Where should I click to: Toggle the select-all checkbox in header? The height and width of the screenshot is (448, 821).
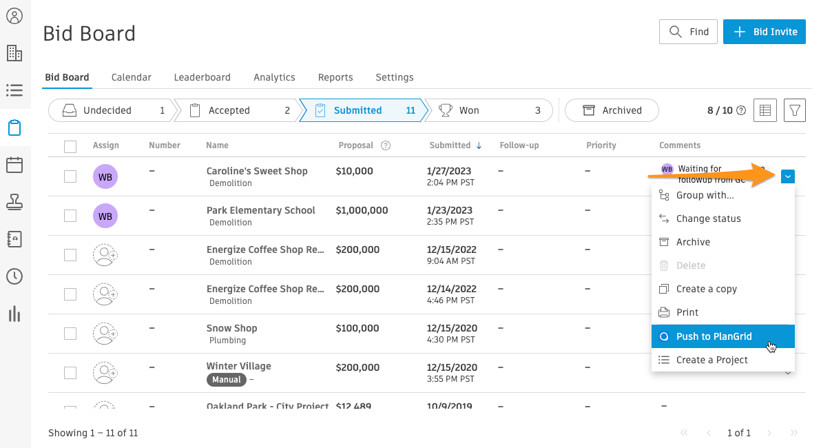click(x=70, y=146)
